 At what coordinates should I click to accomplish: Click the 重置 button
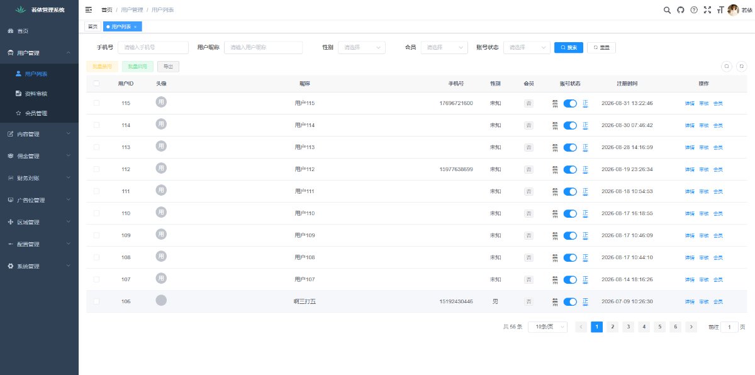tap(601, 47)
